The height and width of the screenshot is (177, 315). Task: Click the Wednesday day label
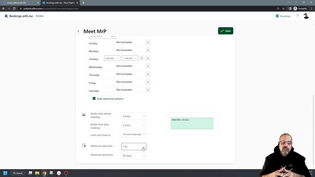(95, 67)
